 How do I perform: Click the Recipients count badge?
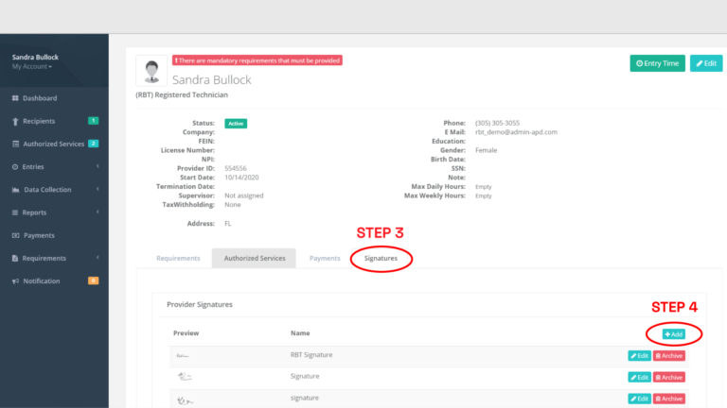pos(93,121)
